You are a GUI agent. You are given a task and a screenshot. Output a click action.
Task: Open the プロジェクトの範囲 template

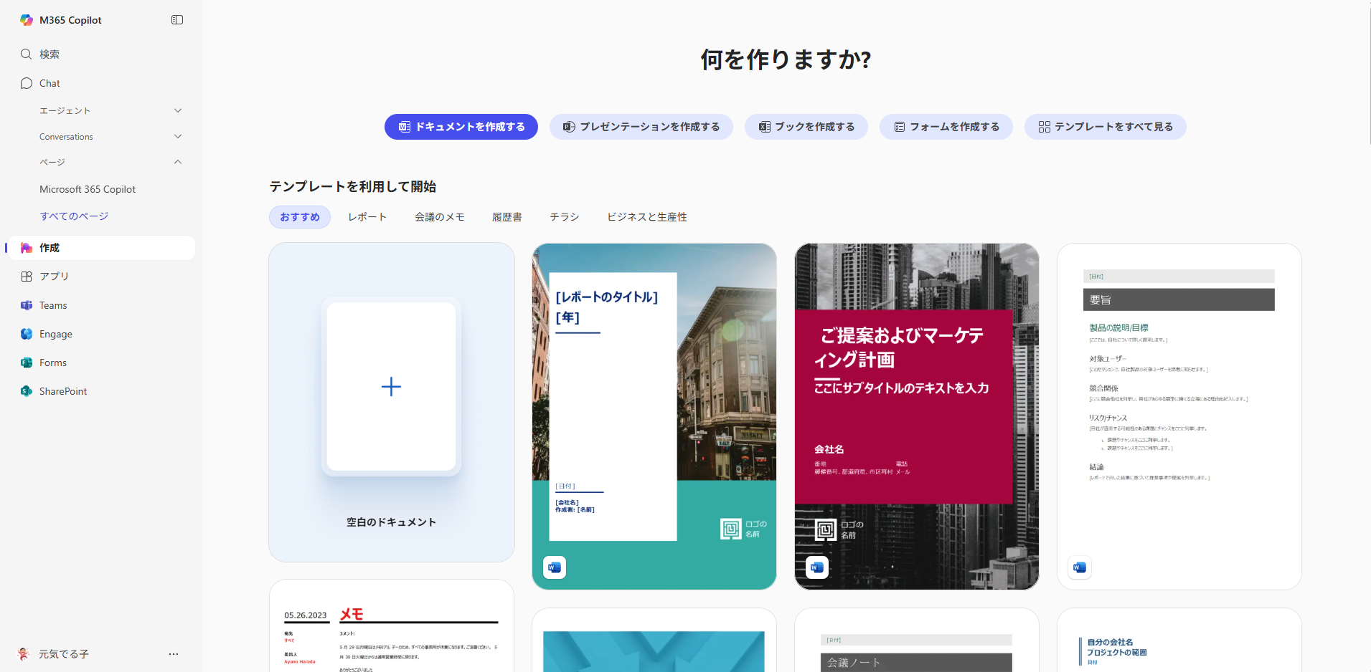1179,640
